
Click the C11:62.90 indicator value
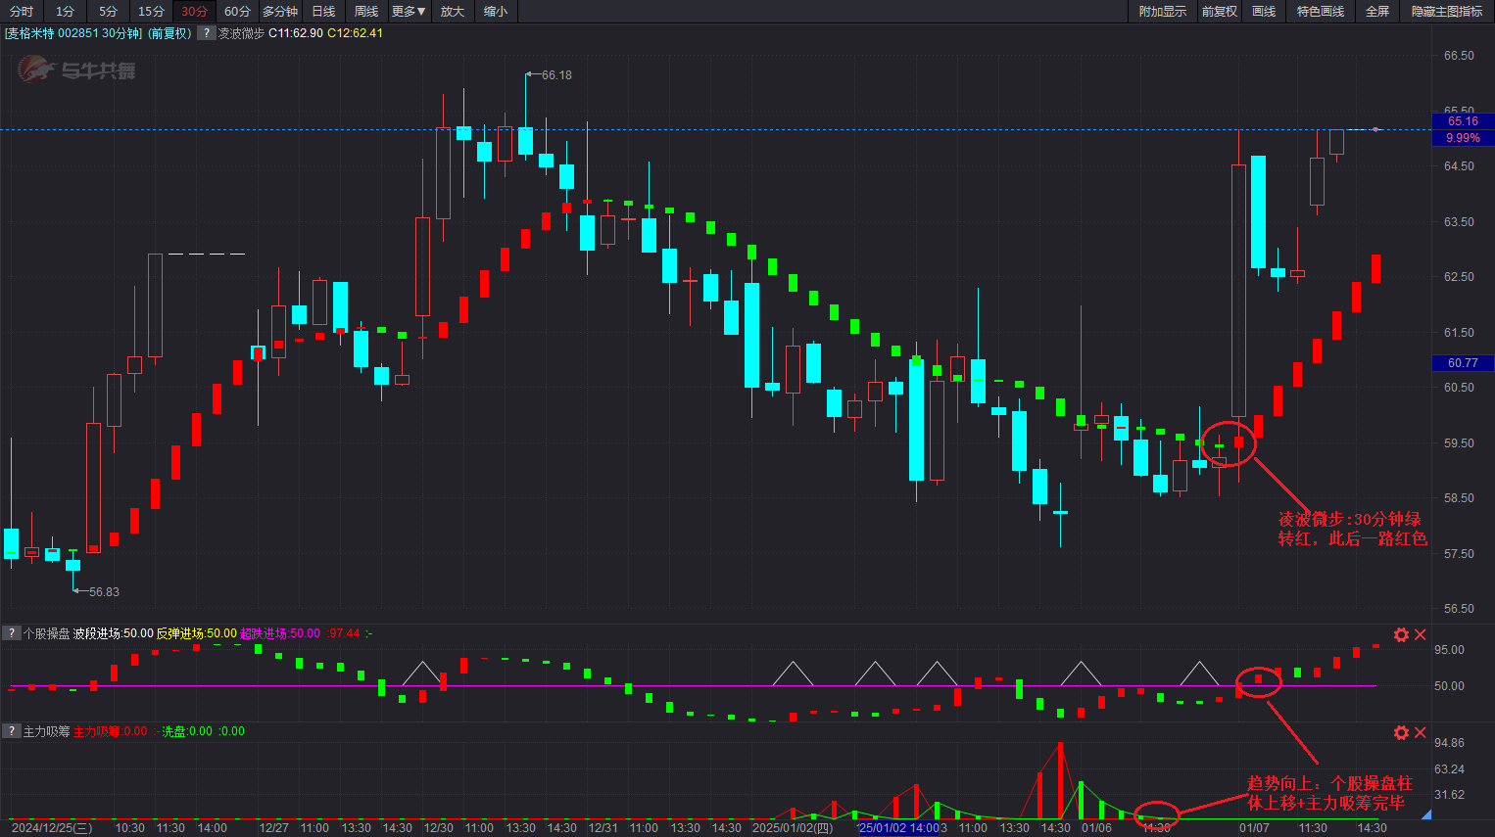tap(296, 33)
